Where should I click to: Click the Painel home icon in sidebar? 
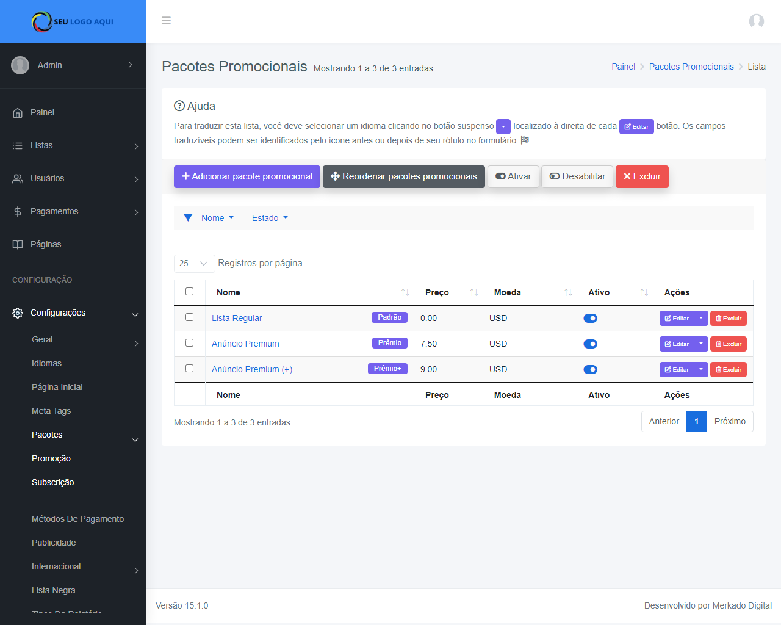click(x=18, y=113)
